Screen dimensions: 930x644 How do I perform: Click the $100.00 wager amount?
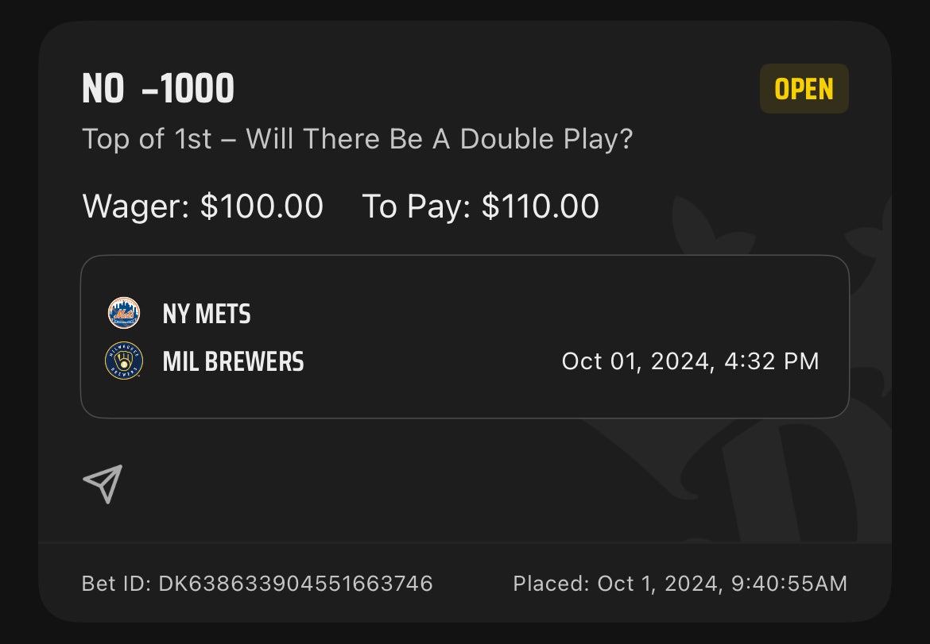[x=262, y=206]
